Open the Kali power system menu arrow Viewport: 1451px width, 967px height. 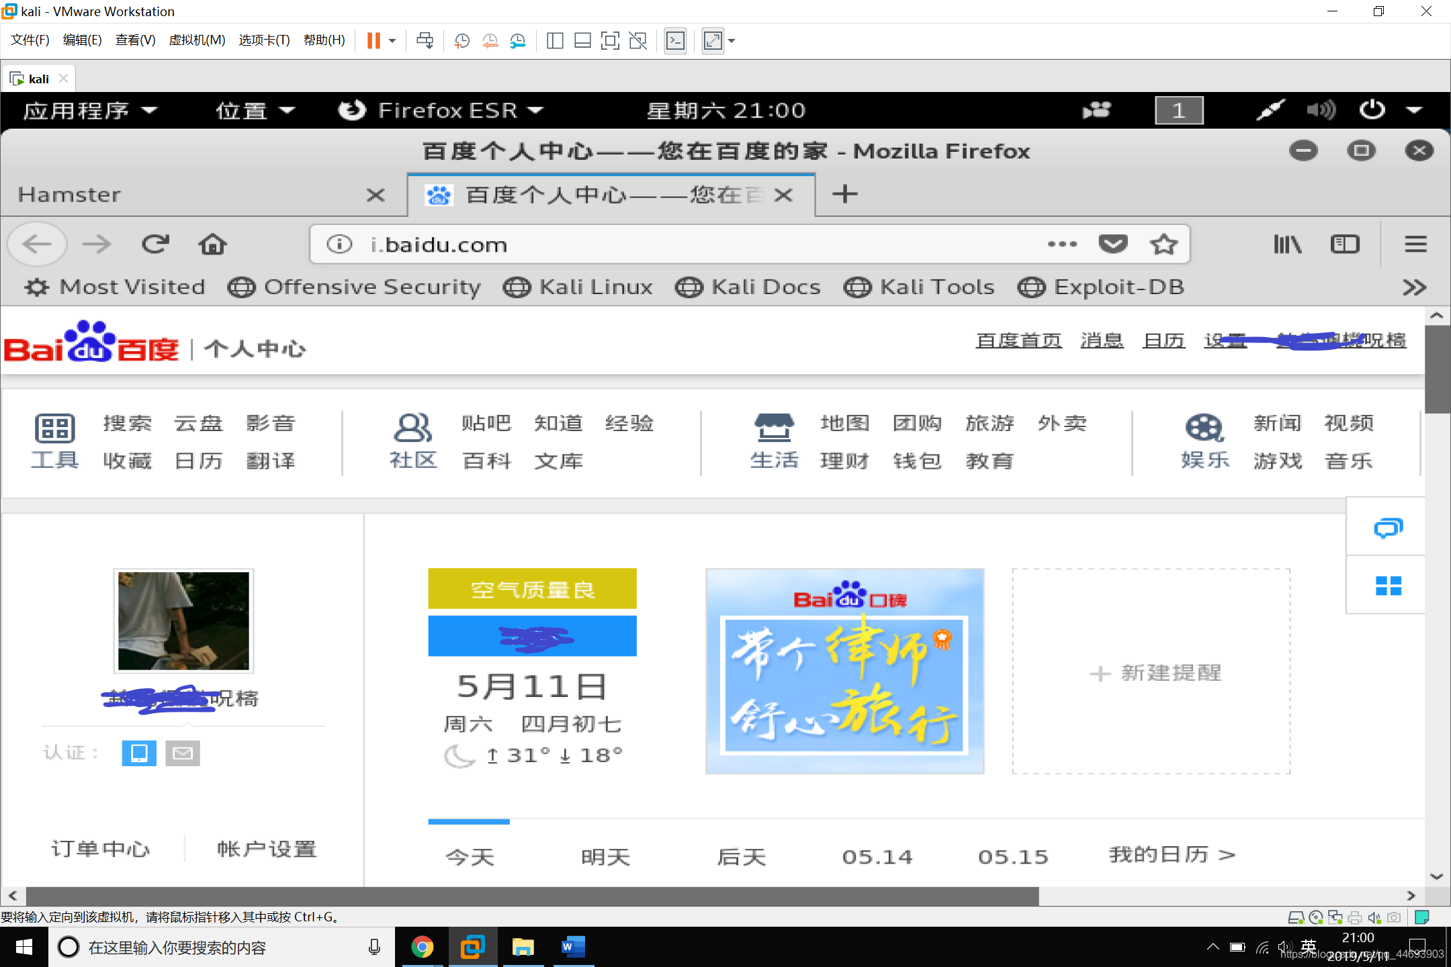1414,110
